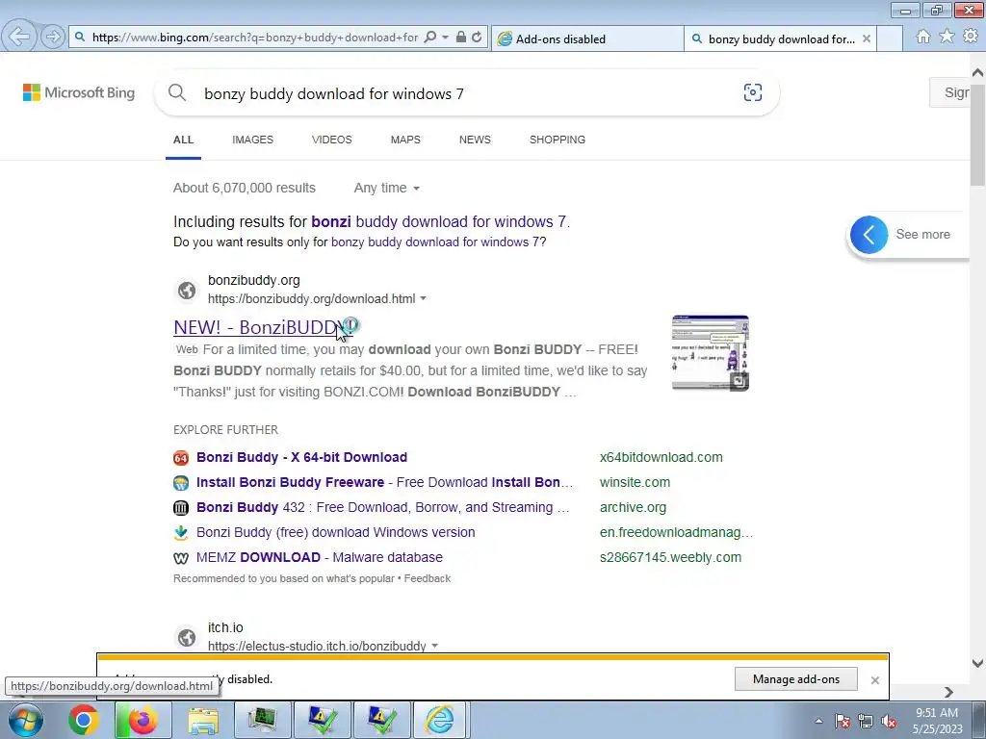Switch to the NEWS tab
The width and height of the screenshot is (986, 739).
[x=475, y=140]
